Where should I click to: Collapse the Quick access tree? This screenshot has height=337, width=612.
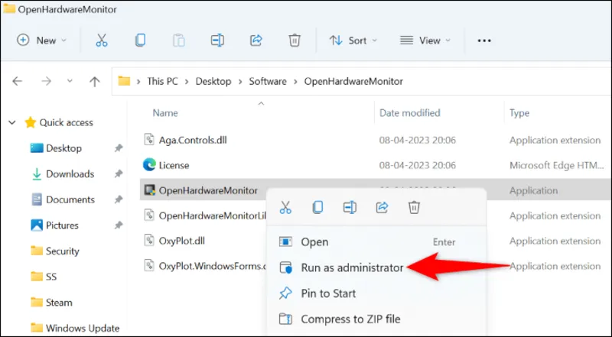pyautogui.click(x=12, y=122)
